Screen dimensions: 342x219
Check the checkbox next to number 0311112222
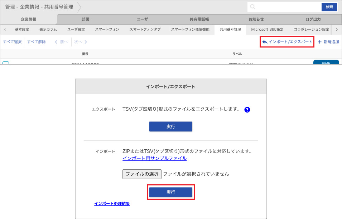(6, 63)
